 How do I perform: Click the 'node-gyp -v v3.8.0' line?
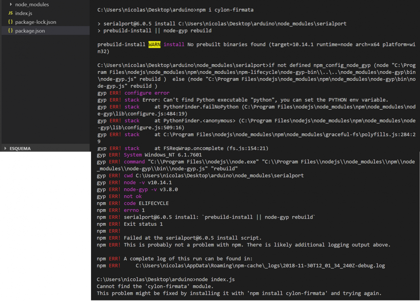pos(137,189)
